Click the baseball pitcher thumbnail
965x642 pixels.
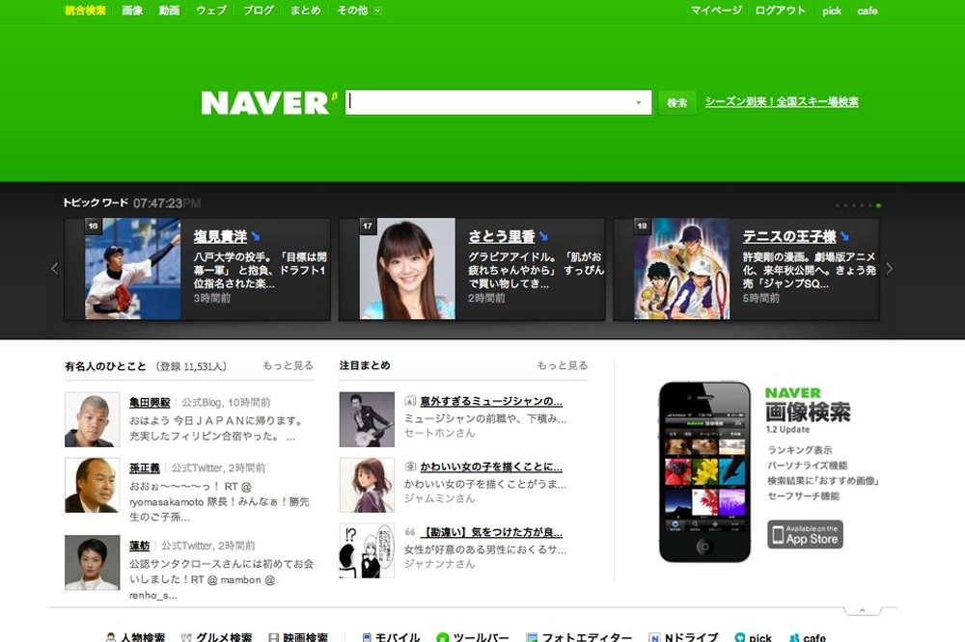click(x=132, y=269)
